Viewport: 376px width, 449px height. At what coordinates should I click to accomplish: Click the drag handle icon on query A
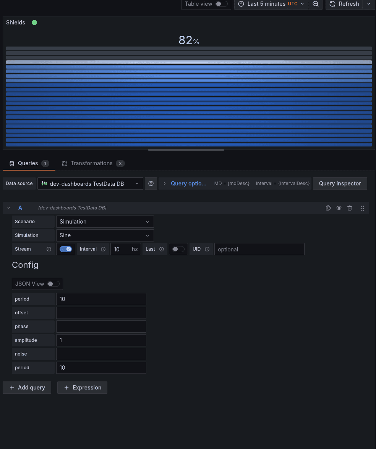[x=362, y=208]
